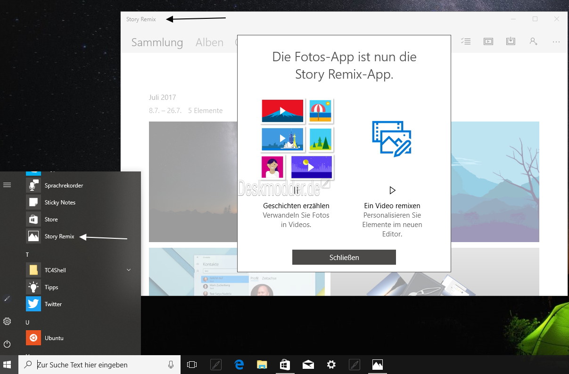Viewport: 569px width, 374px height.
Task: Click the Windows Start button
Action: [x=7, y=365]
